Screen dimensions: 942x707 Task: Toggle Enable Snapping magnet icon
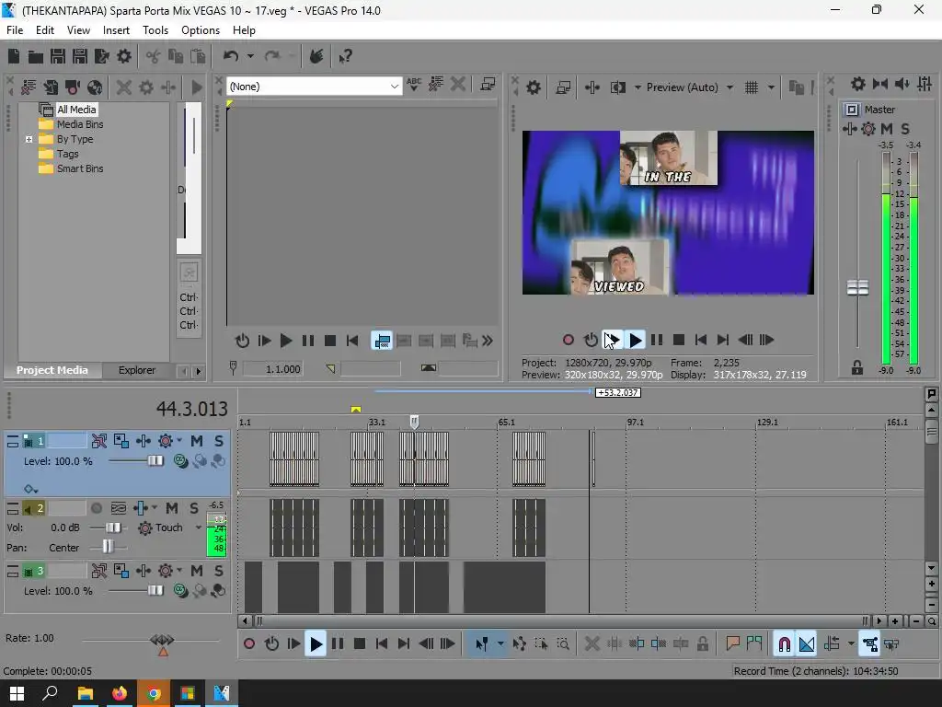coord(784,644)
